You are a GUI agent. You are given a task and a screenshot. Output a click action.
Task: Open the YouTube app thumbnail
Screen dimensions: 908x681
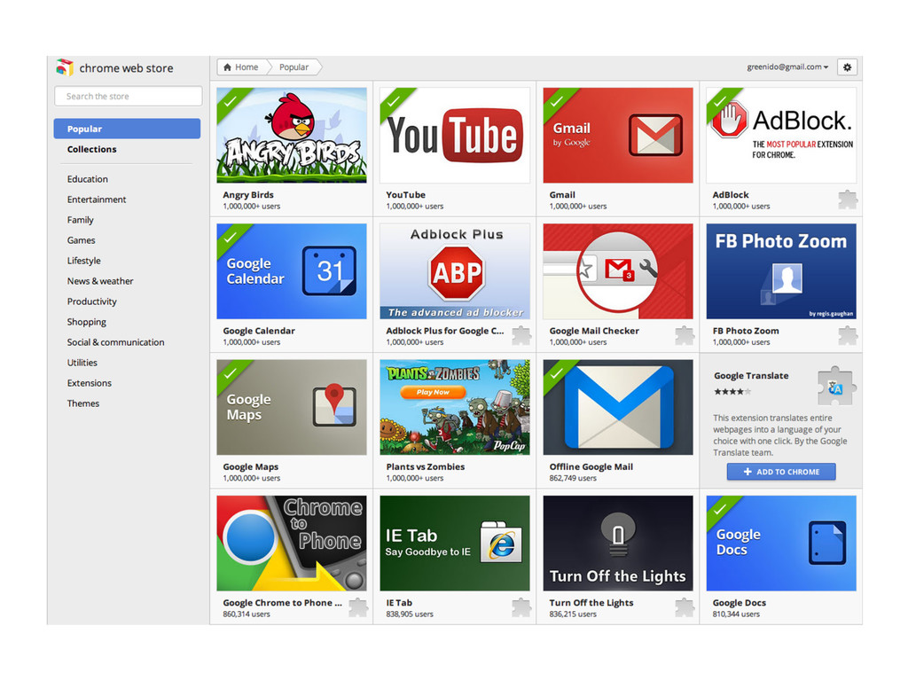(x=455, y=136)
